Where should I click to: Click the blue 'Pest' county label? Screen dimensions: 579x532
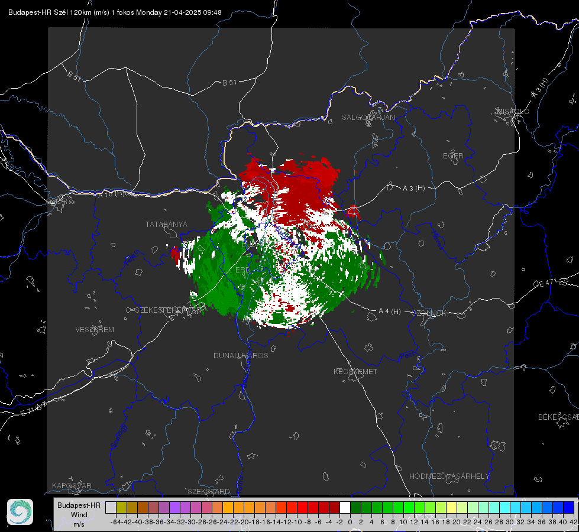point(407,355)
